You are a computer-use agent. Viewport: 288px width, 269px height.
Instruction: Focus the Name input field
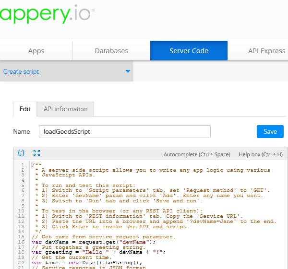click(x=125, y=131)
